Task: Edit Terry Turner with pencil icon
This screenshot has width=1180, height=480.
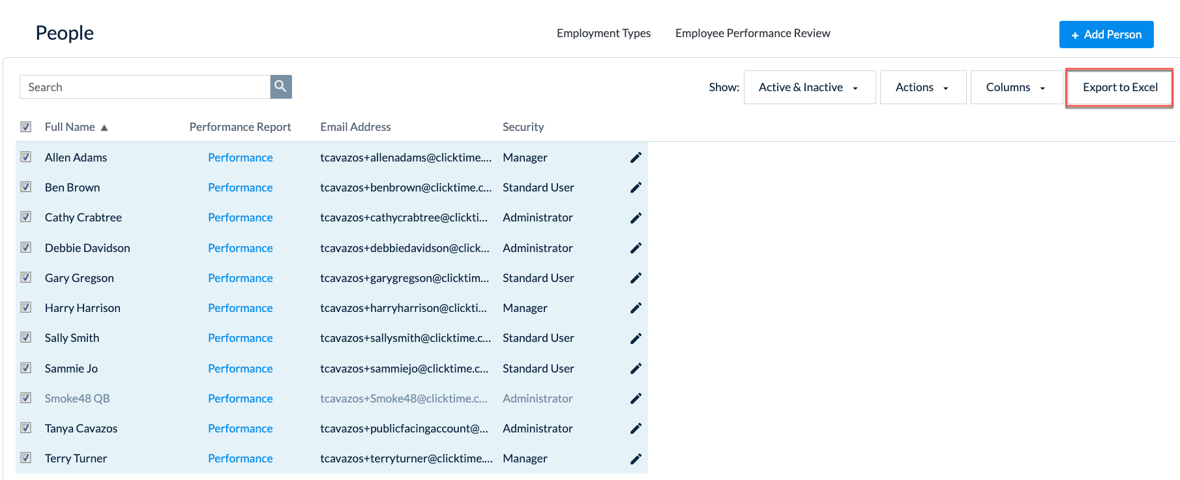Action: (636, 459)
